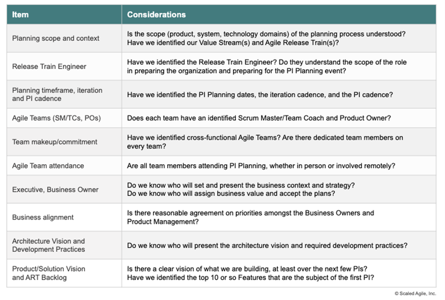Select "Product/Solution Vision and ART Backlog" cell
445x300 pixels.
[x=49, y=273]
